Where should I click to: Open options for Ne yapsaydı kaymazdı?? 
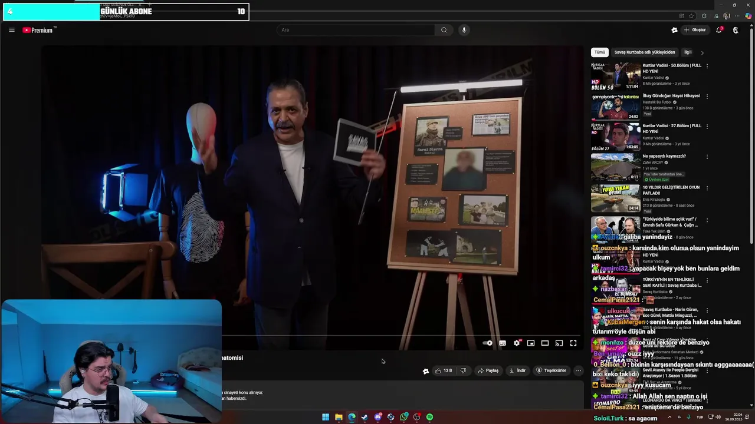(x=707, y=157)
